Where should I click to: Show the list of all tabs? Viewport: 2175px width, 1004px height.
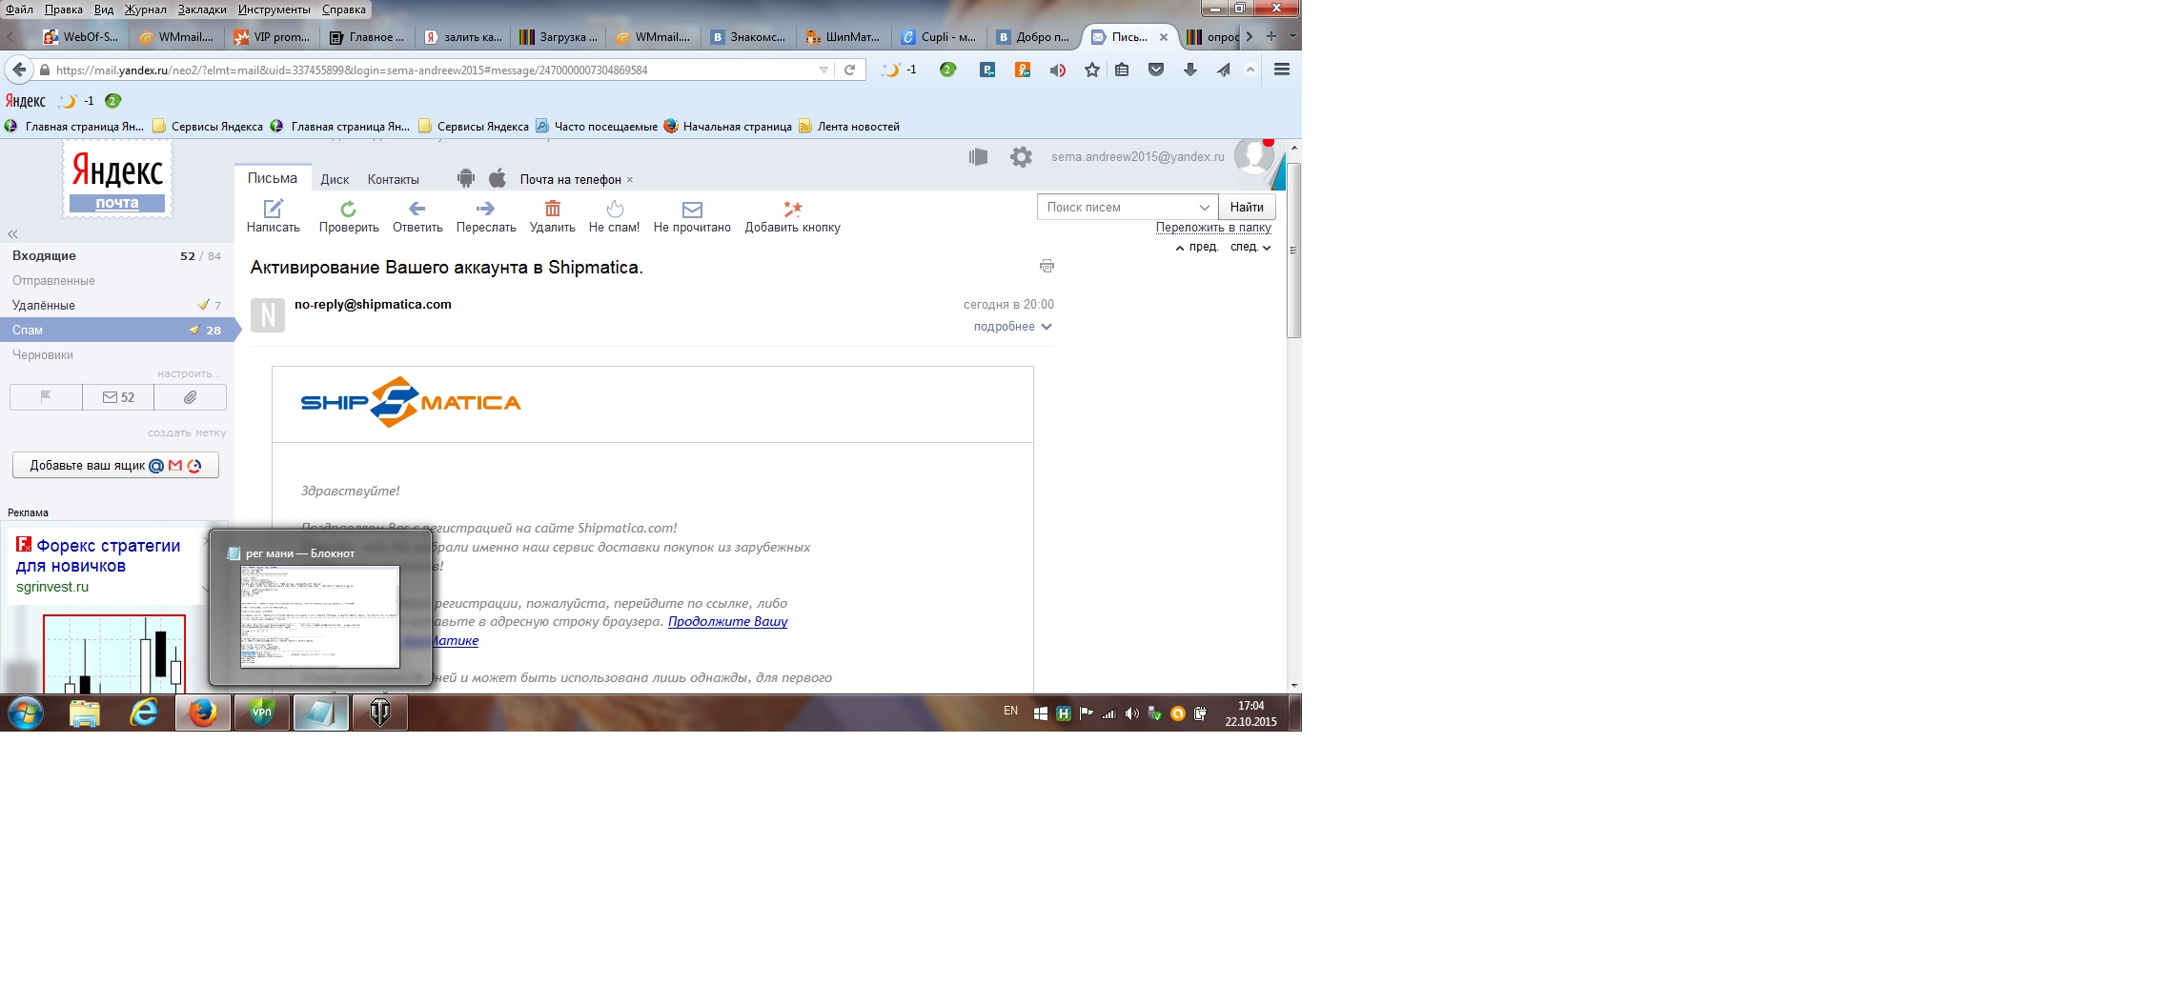click(x=1292, y=36)
